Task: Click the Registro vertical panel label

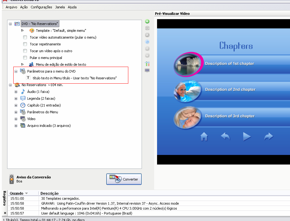Action: (x=5, y=198)
